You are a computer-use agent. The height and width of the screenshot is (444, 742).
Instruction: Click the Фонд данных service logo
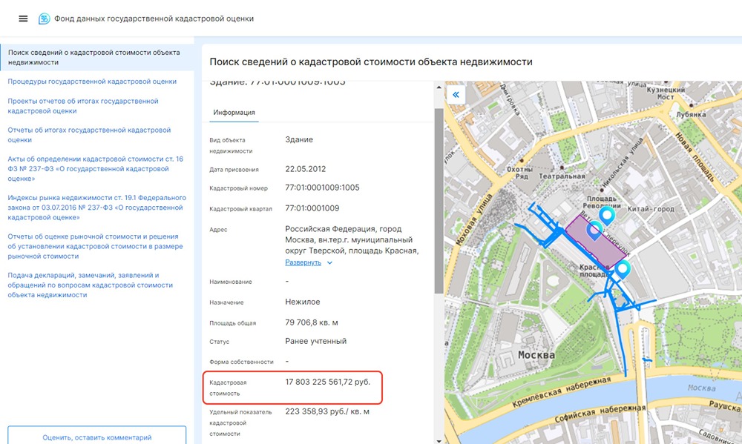click(x=45, y=19)
